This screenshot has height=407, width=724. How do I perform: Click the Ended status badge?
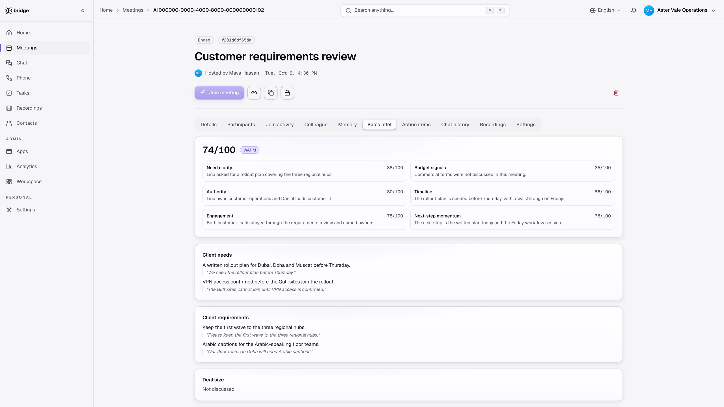click(204, 40)
